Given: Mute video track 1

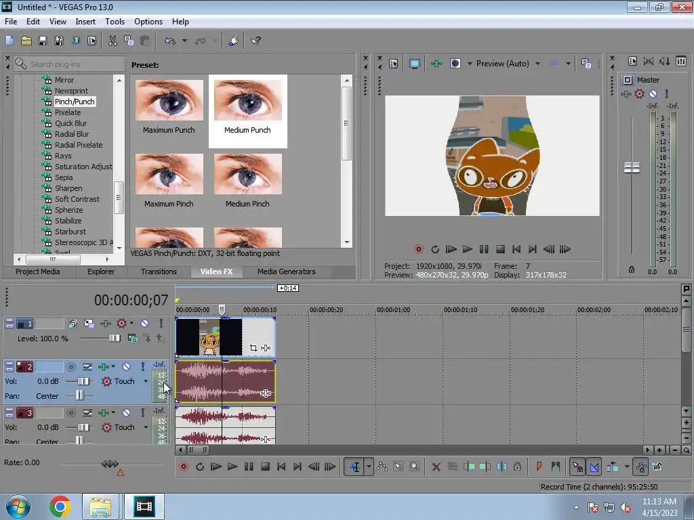Looking at the screenshot, I should click(145, 323).
